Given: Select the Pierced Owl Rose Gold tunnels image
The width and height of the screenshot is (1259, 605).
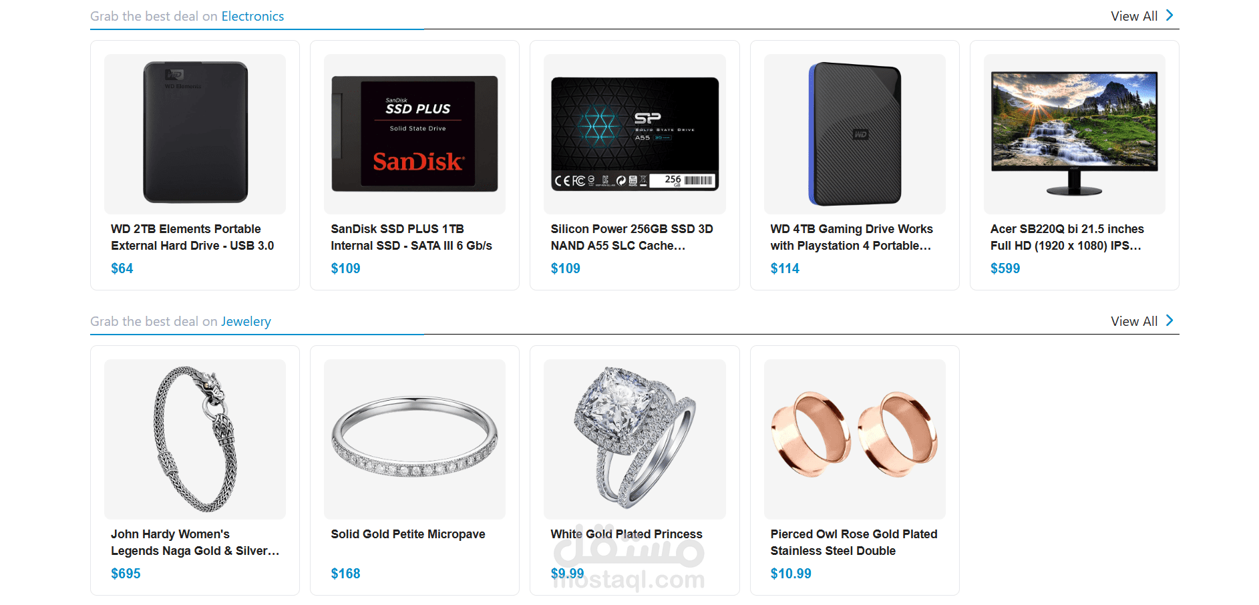Looking at the screenshot, I should click(x=855, y=439).
